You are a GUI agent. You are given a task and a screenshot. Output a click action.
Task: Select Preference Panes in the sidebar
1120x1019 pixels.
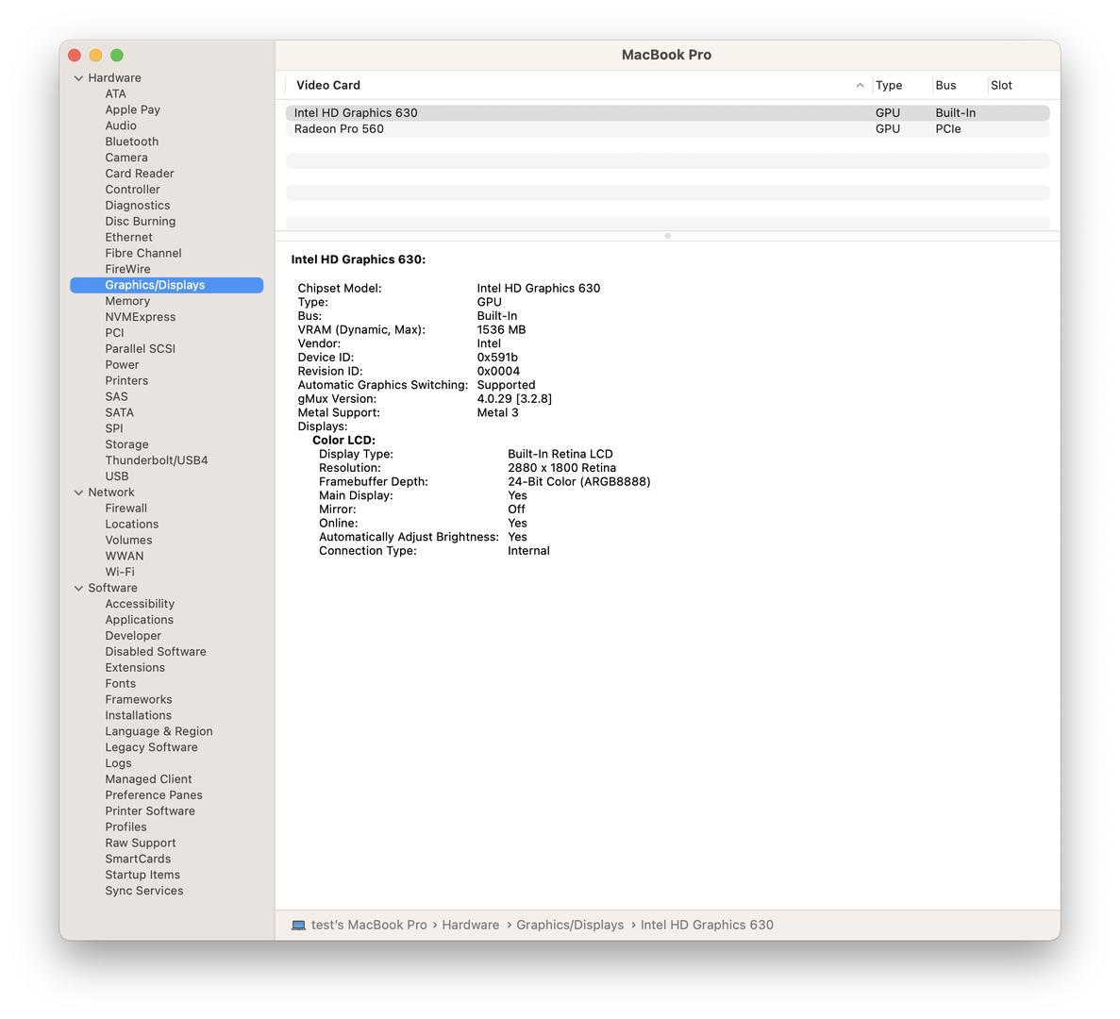[154, 795]
